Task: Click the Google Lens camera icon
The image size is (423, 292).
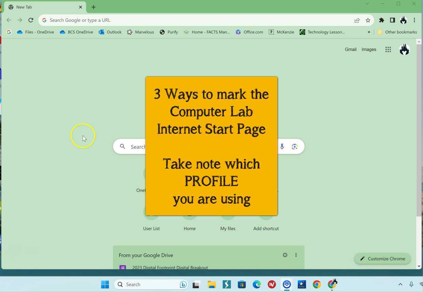Action: coord(294,146)
